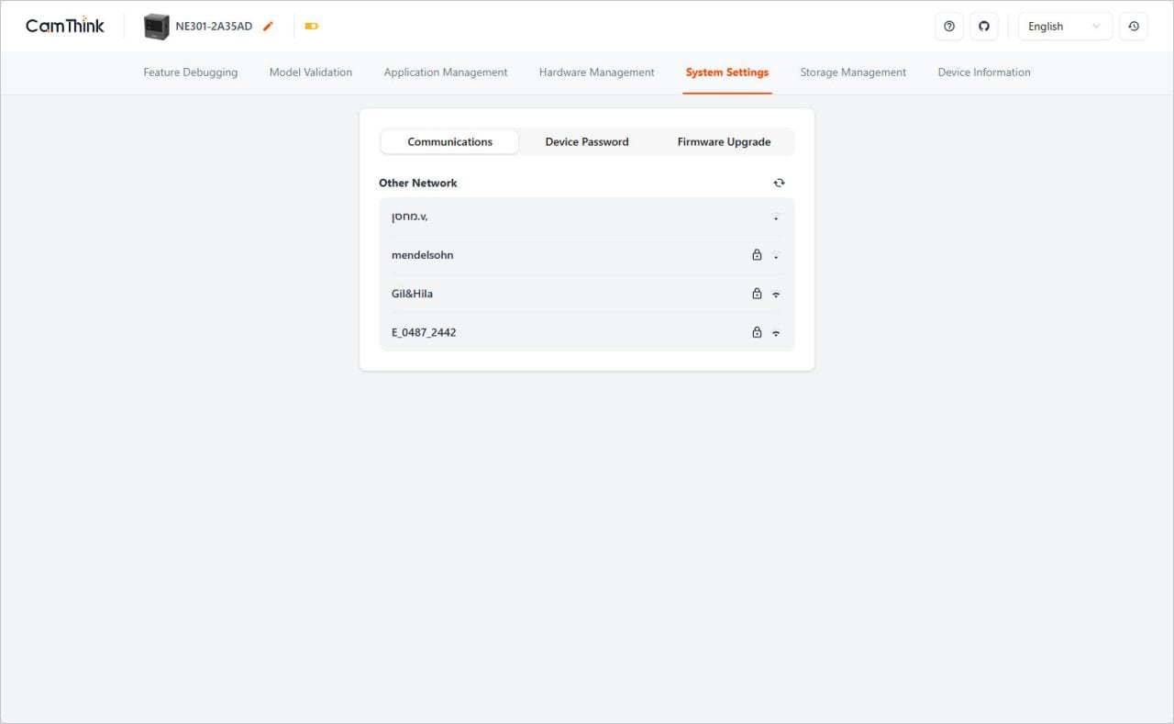Click the lock icon beside mendelsohn
The image size is (1174, 724).
tap(757, 255)
